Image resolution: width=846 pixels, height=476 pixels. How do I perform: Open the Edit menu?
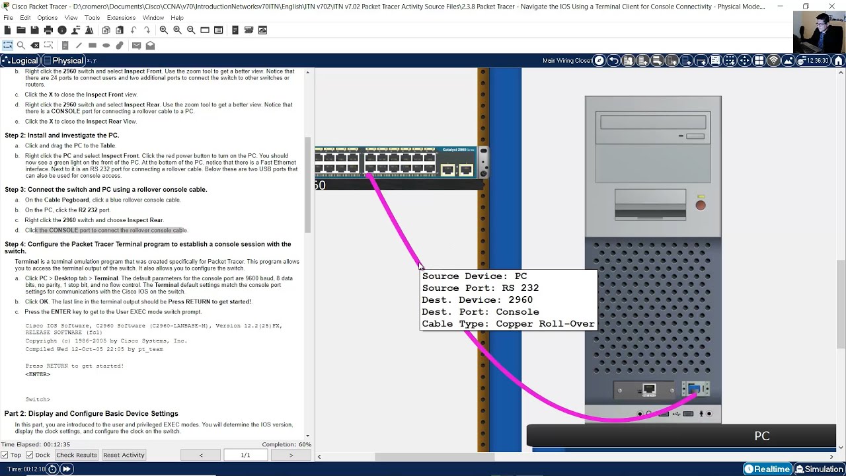click(x=25, y=18)
